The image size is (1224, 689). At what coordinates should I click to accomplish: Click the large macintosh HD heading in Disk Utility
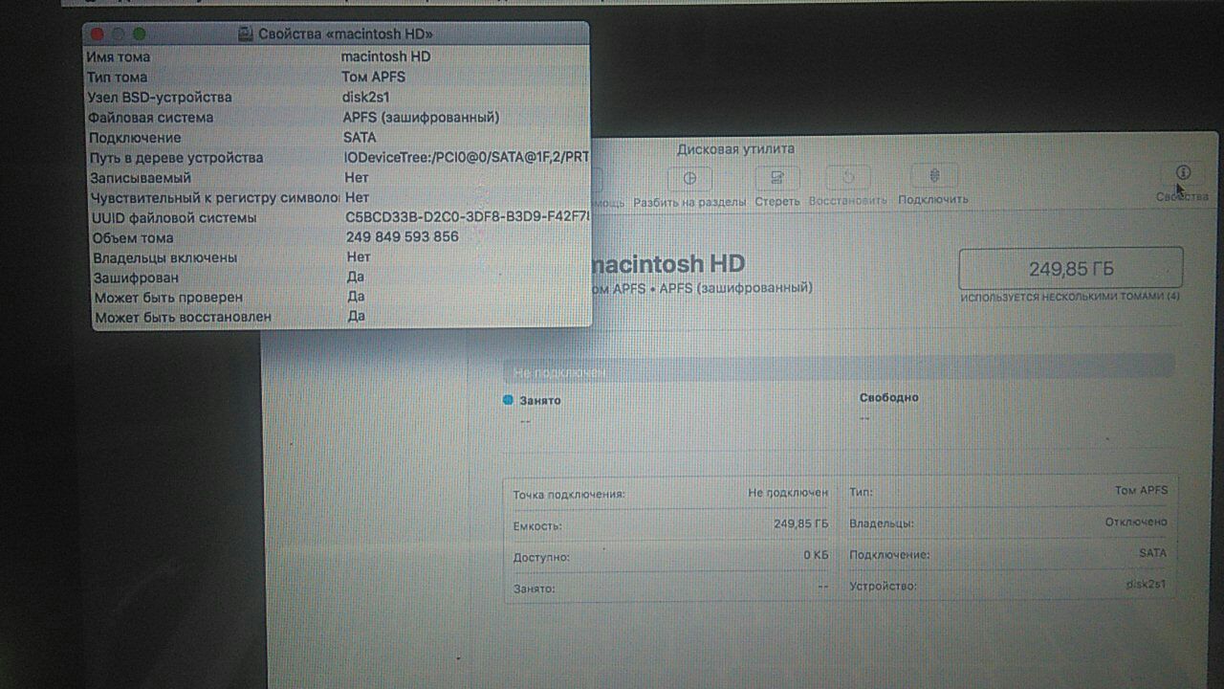click(x=667, y=264)
